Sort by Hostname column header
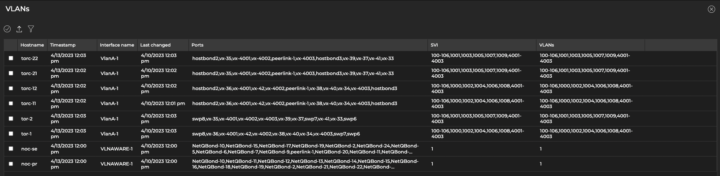Viewport: 720px width, 176px height. tap(32, 45)
